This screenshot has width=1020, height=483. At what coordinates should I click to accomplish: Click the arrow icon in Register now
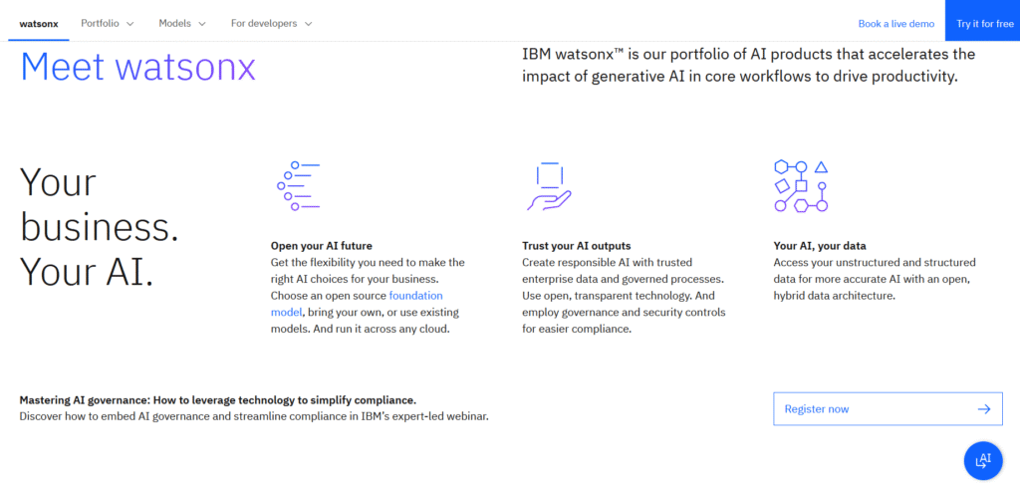click(983, 409)
